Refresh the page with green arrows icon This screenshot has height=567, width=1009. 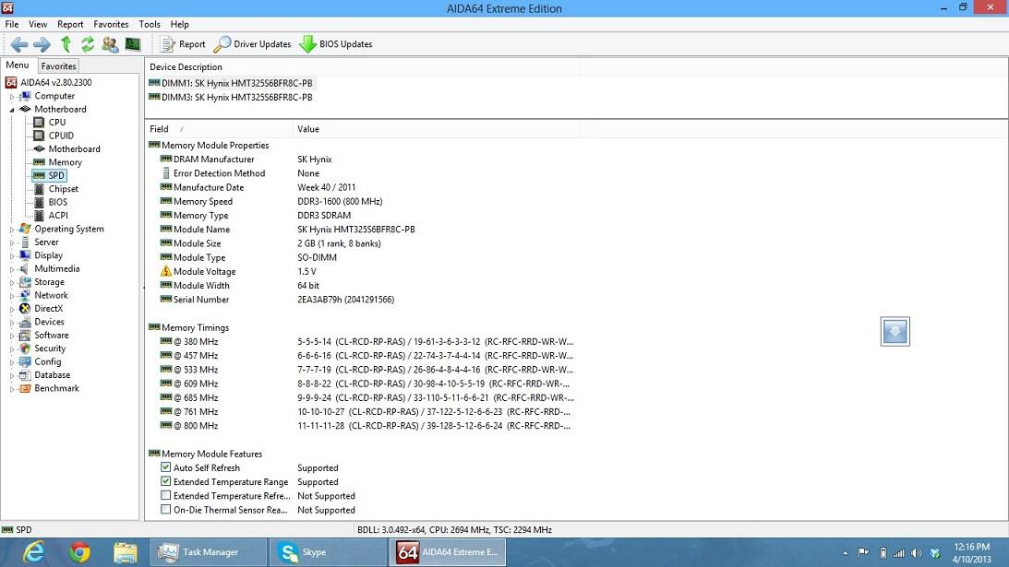(88, 44)
